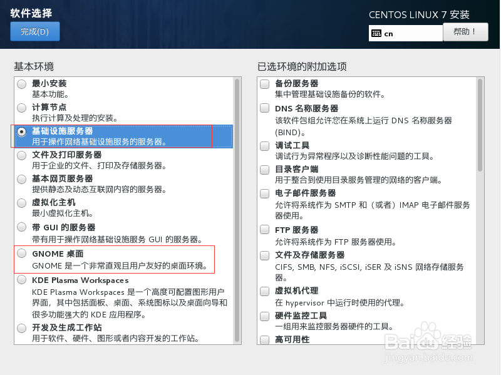Screen dimensions: 501x375
Task: Click the keyboard icon beside cn
Action: point(376,33)
